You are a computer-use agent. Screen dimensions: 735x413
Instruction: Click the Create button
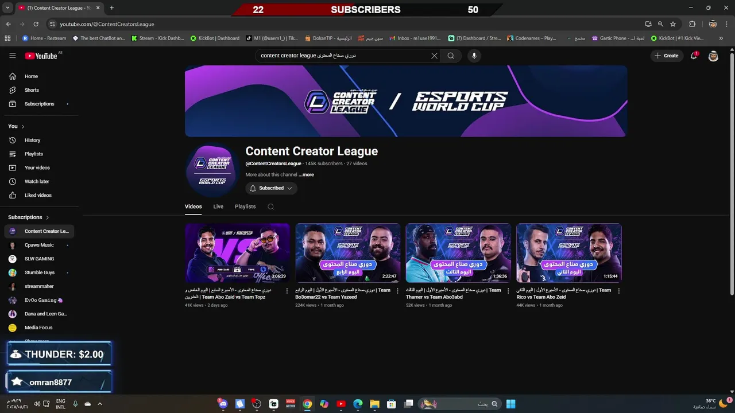667,56
